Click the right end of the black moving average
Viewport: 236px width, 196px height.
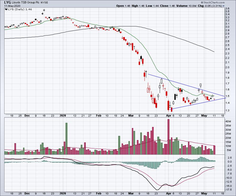214,52
